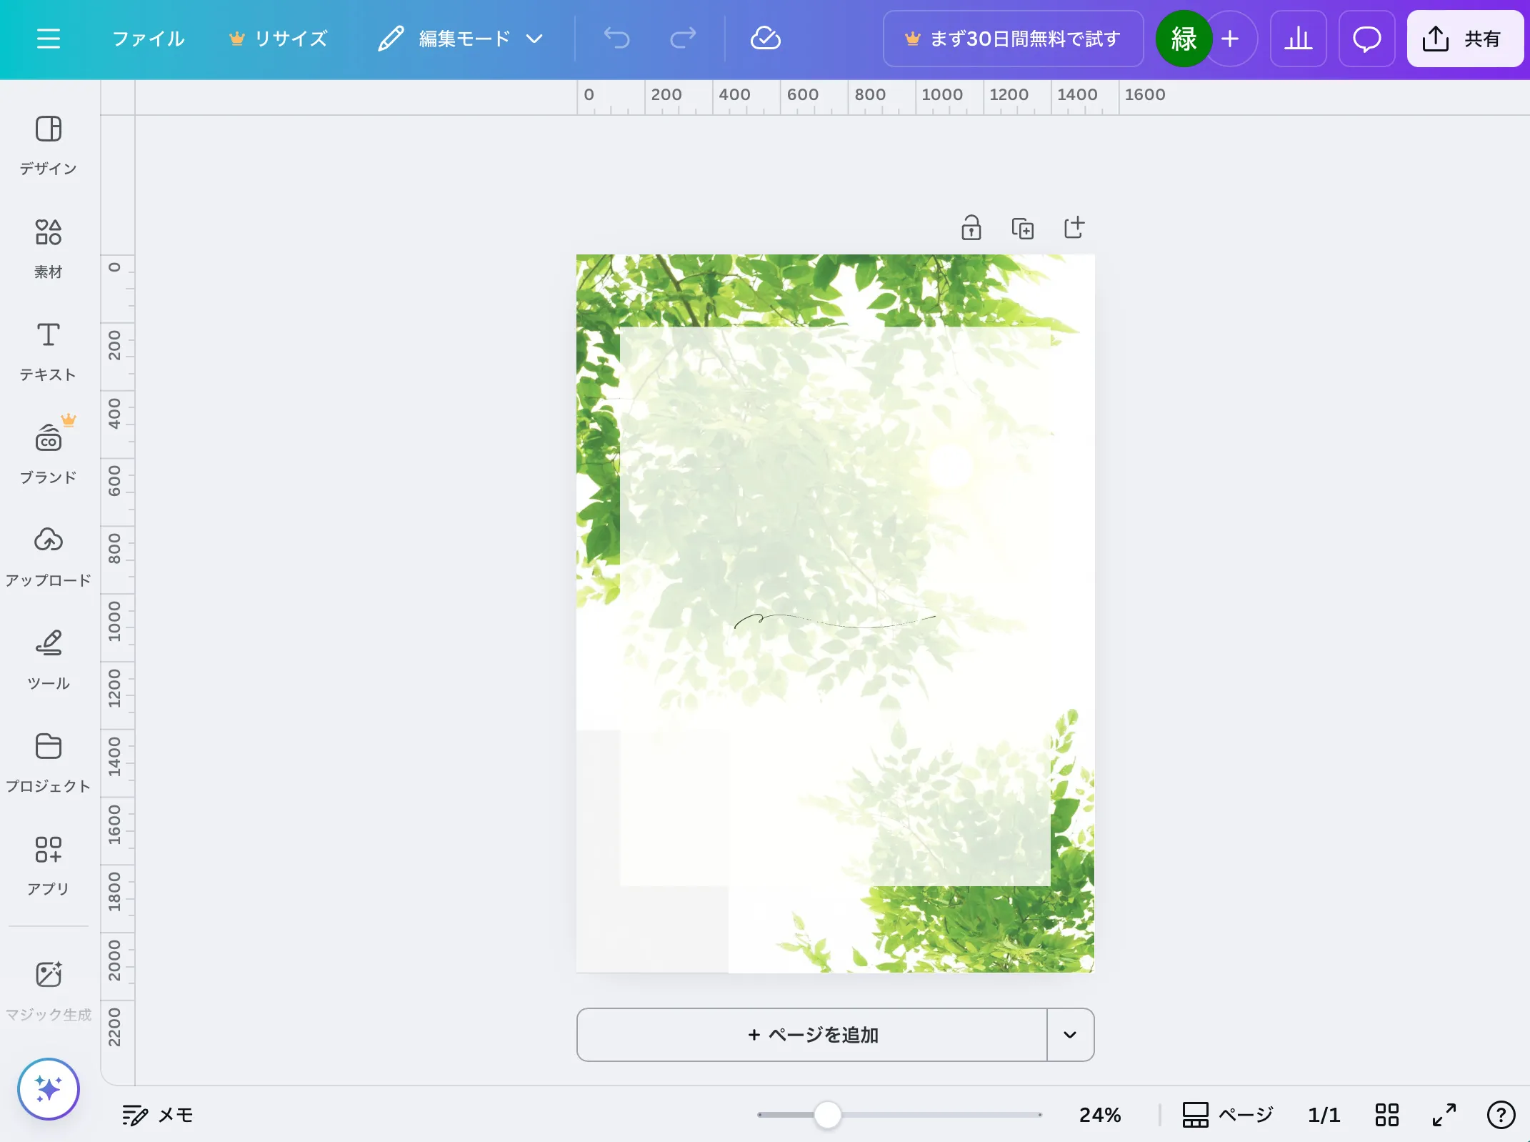Screen dimensions: 1530x1142
Task: Click + ページを追加 button
Action: coord(812,1034)
